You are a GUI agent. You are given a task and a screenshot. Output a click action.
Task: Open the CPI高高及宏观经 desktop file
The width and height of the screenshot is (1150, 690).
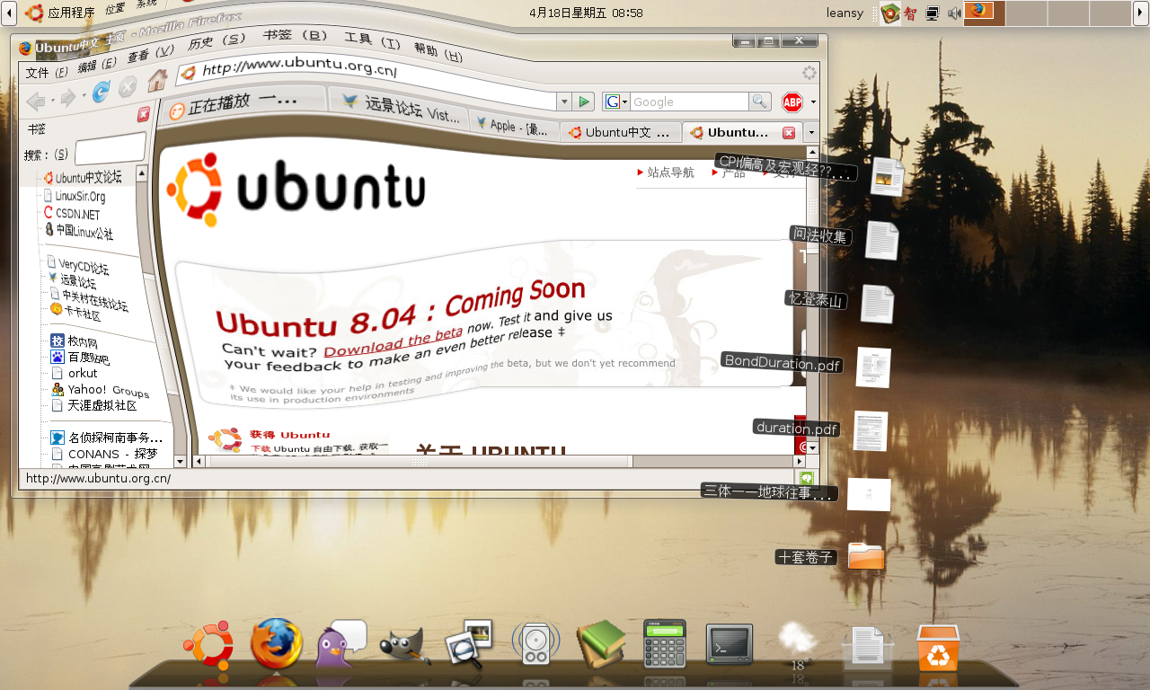pyautogui.click(x=887, y=177)
